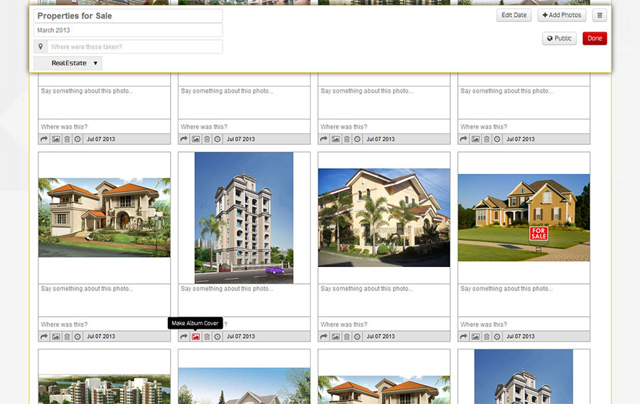Click the caption box under the orange-roof villa photo
Viewport: 640px width, 404px height.
[x=105, y=300]
